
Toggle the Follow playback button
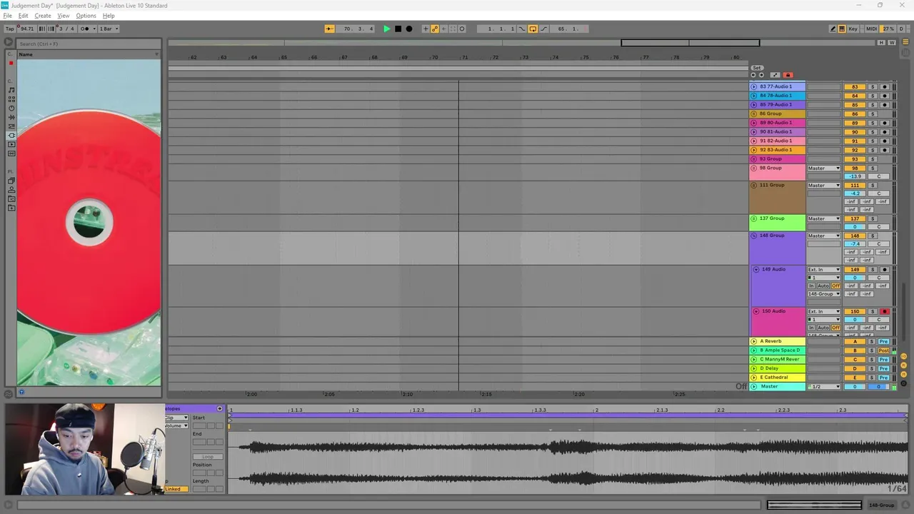[329, 29]
